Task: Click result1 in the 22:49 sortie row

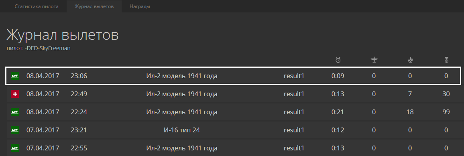Action: [294, 94]
